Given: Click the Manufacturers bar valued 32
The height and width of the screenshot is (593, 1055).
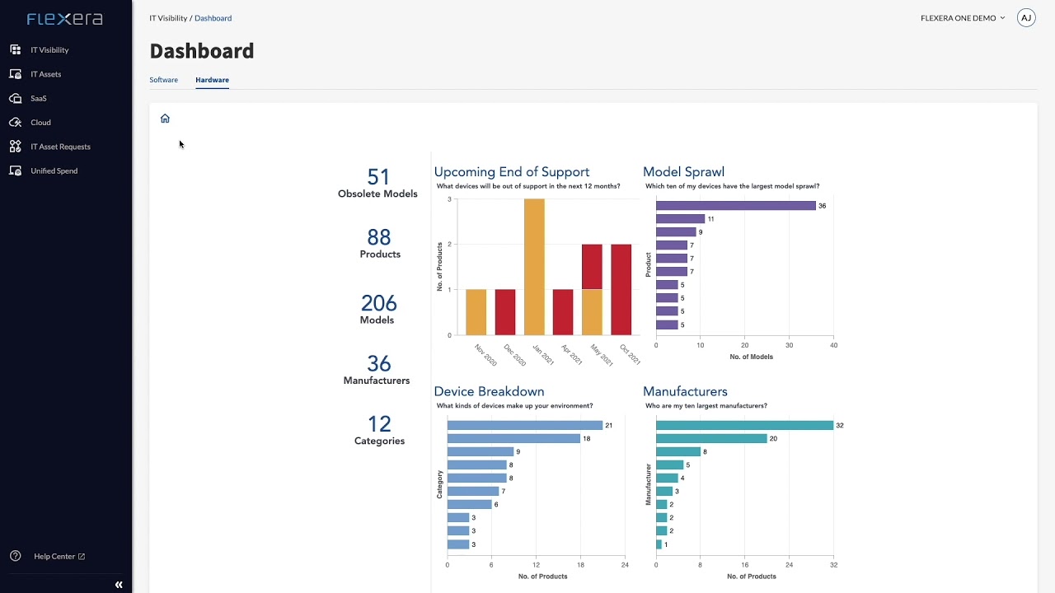Looking at the screenshot, I should 745,425.
